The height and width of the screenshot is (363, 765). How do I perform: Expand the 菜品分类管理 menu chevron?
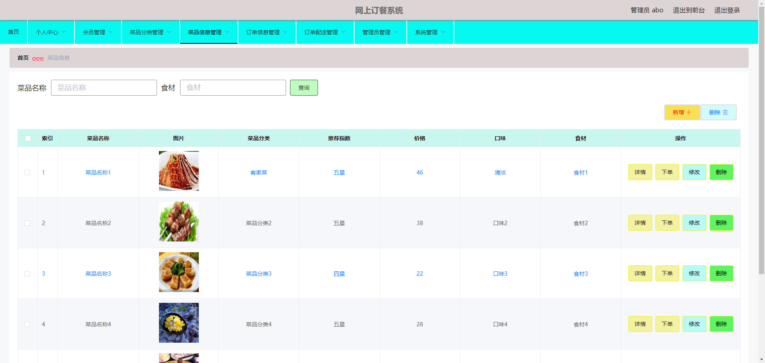pyautogui.click(x=169, y=32)
